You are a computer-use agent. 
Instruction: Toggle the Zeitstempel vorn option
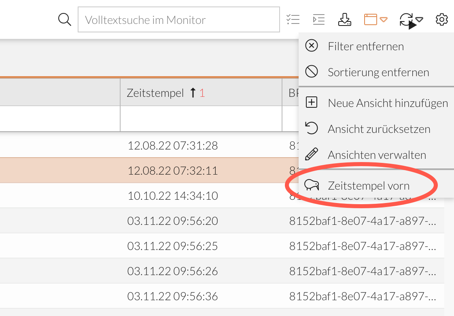368,185
